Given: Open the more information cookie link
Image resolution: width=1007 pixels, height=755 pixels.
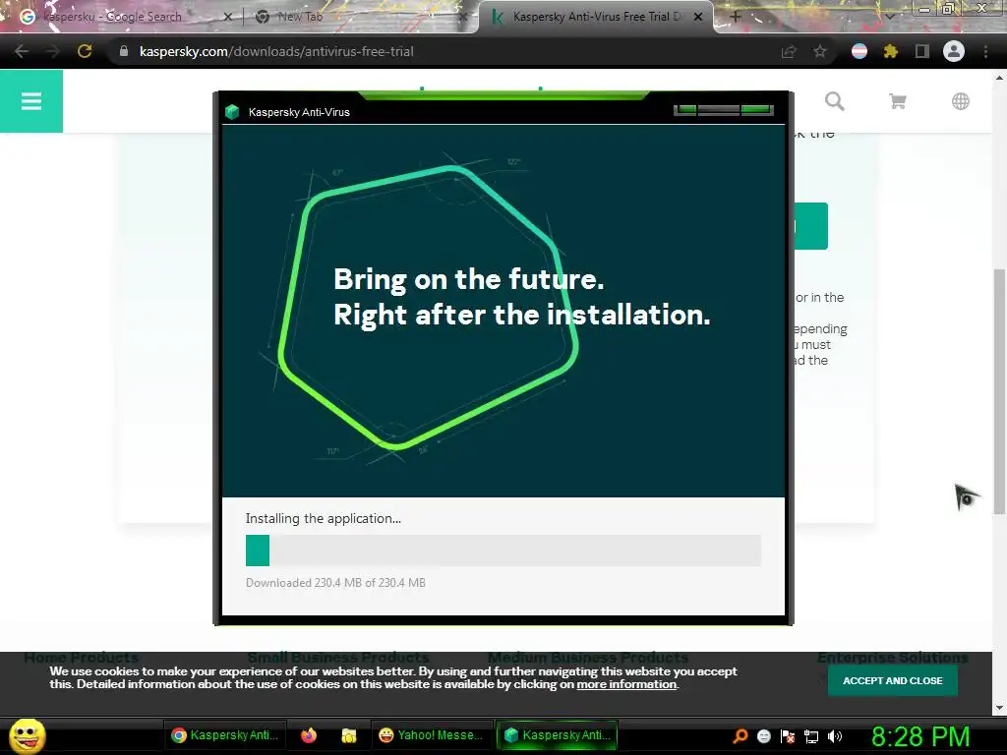Looking at the screenshot, I should point(626,684).
